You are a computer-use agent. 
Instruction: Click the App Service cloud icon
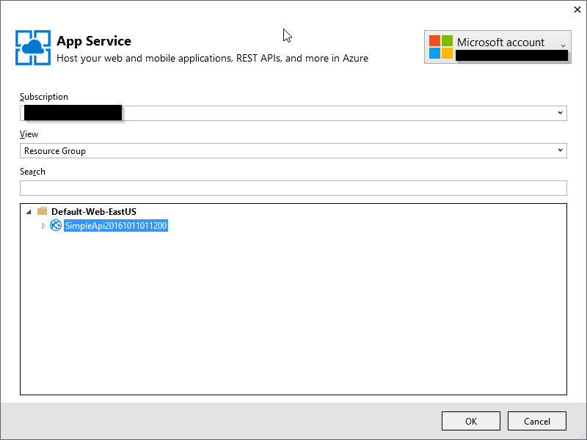(x=33, y=48)
